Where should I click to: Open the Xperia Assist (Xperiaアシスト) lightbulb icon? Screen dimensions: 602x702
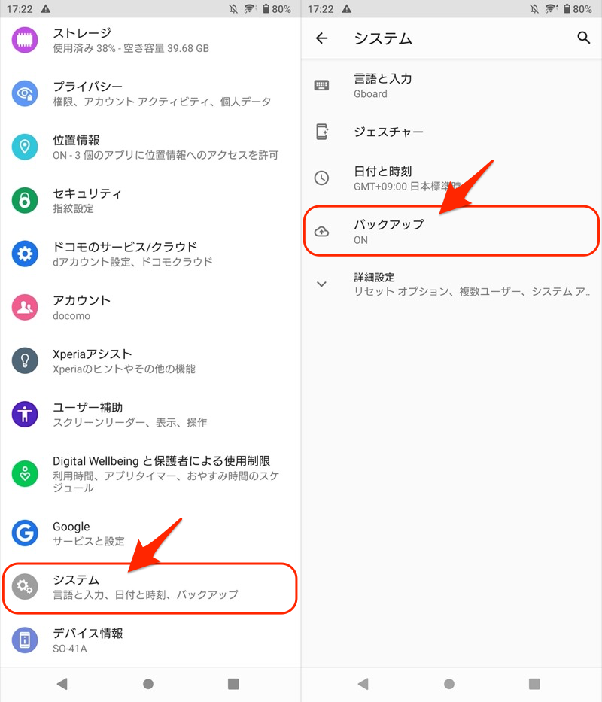(x=25, y=361)
